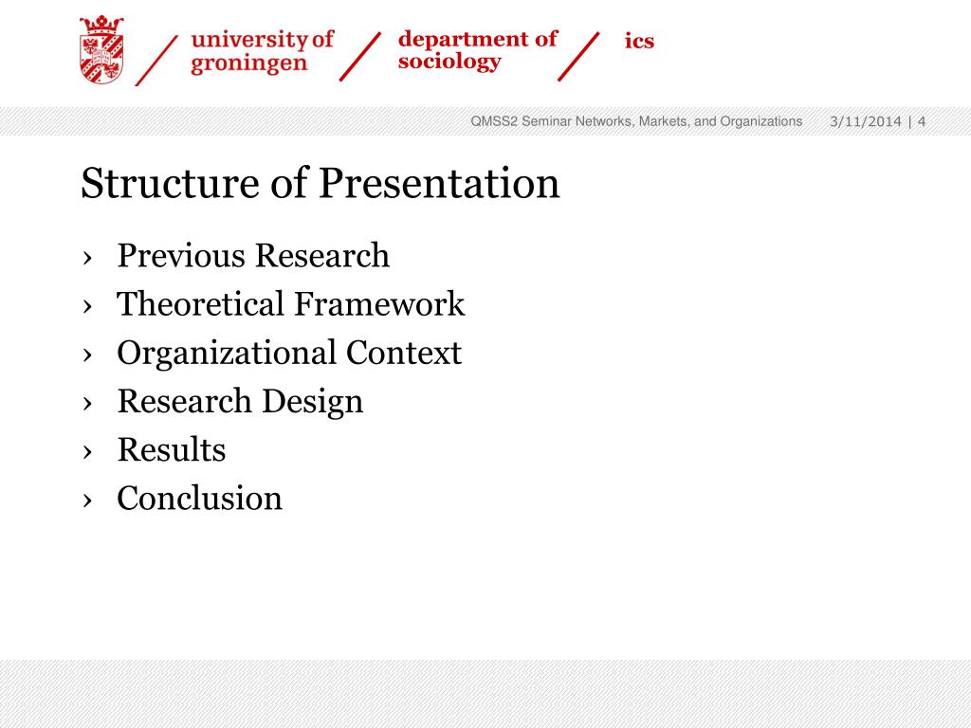
Task: Click the red slash before 'department of sociology'
Action: click(x=360, y=55)
